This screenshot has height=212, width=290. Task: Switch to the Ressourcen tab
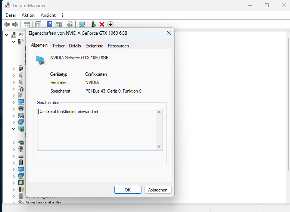tap(118, 46)
